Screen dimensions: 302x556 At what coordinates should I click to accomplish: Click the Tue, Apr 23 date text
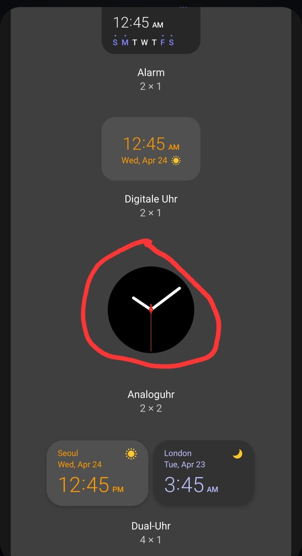click(184, 464)
